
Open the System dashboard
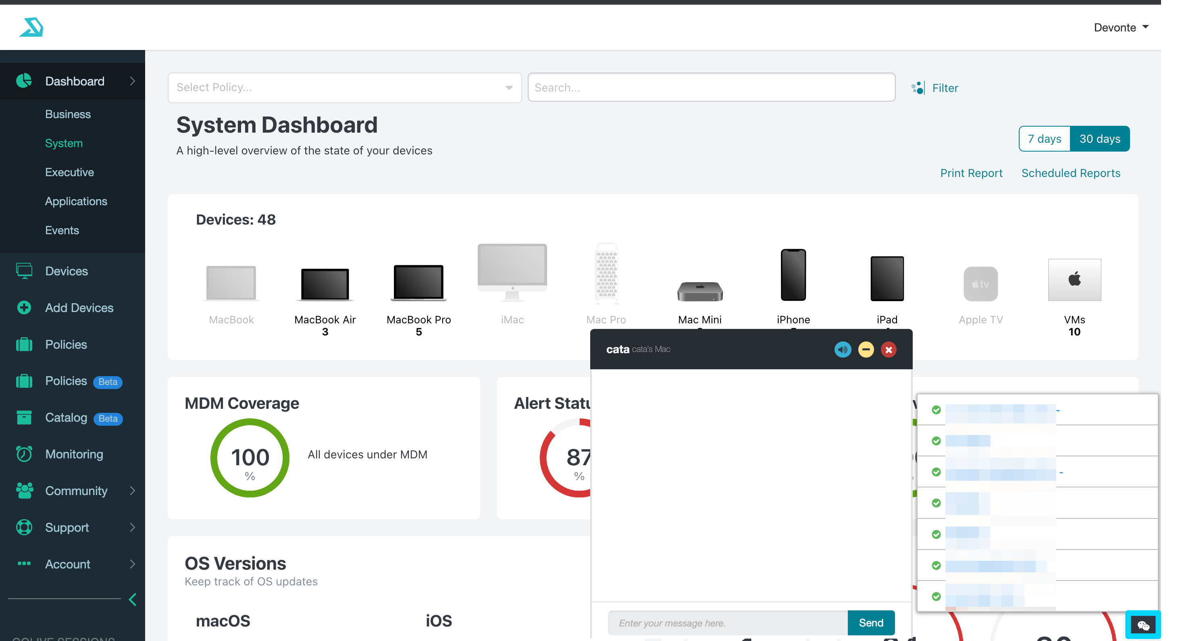click(64, 143)
